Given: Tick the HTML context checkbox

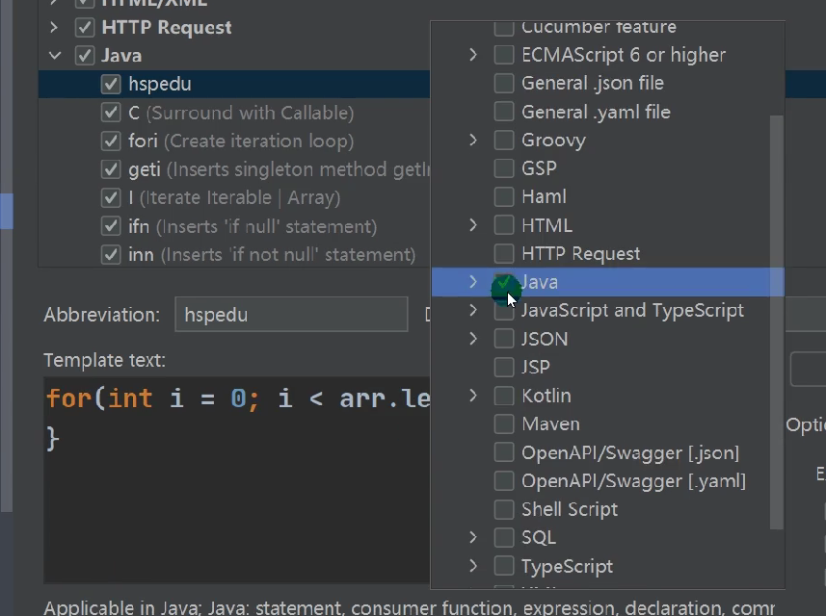Looking at the screenshot, I should (x=503, y=225).
